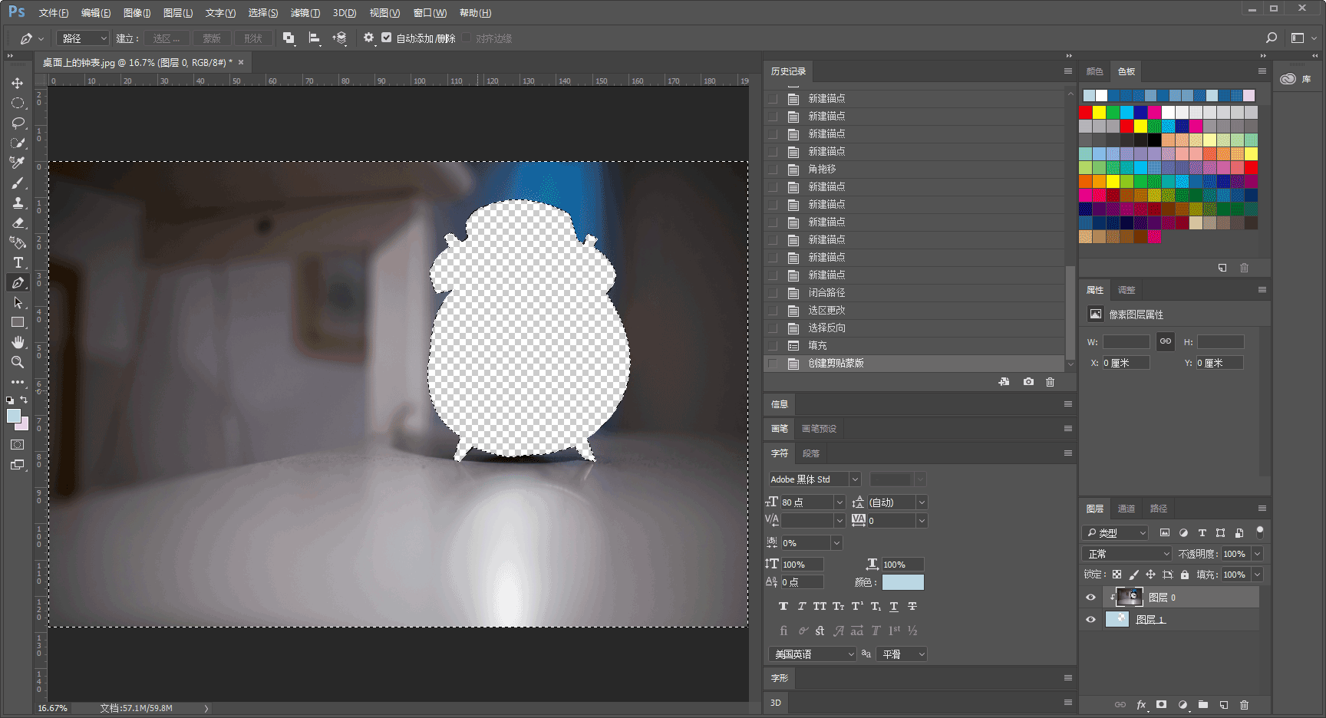Select the Hand tool

point(18,342)
